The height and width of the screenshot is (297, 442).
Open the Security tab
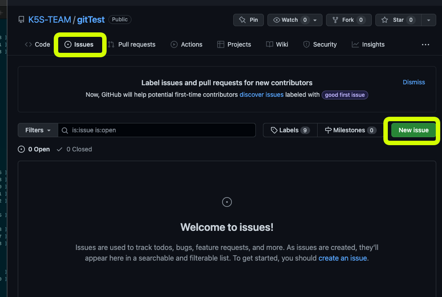[x=320, y=44]
